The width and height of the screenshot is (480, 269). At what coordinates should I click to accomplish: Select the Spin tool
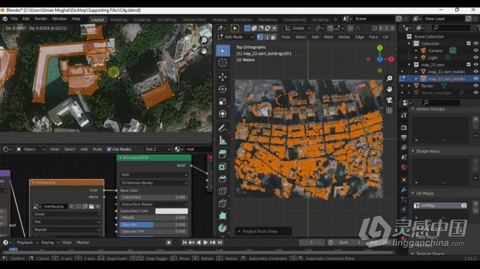tap(223, 228)
